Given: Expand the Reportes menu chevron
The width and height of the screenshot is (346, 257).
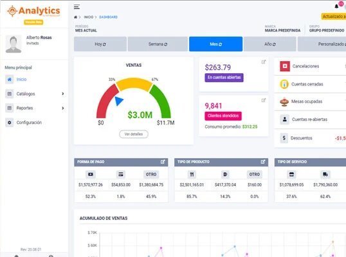Looking at the screenshot, I should 63,108.
